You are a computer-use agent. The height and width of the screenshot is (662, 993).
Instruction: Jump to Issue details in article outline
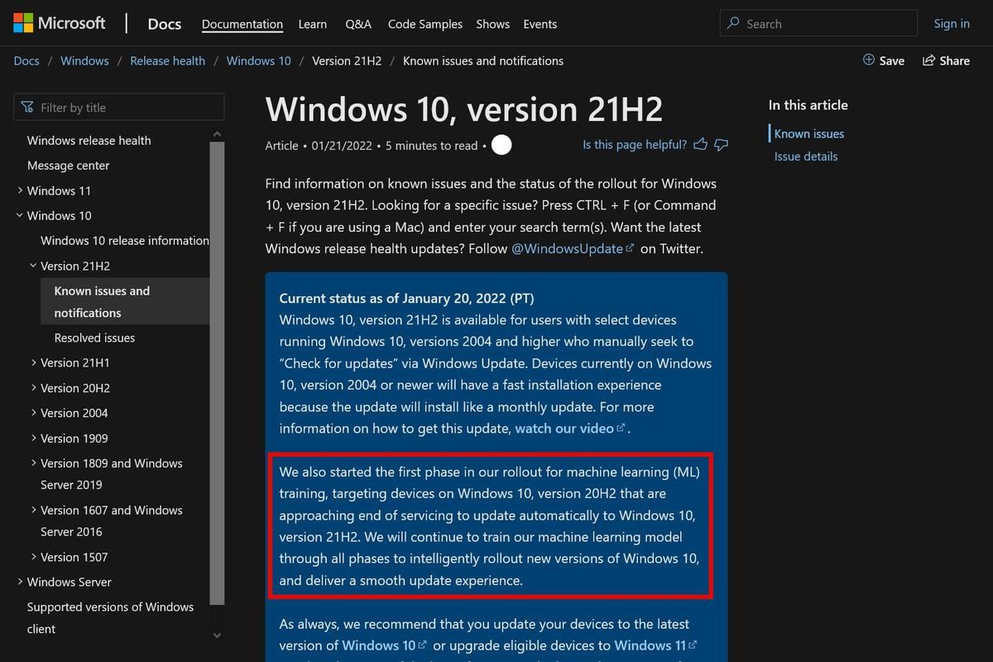click(x=806, y=156)
